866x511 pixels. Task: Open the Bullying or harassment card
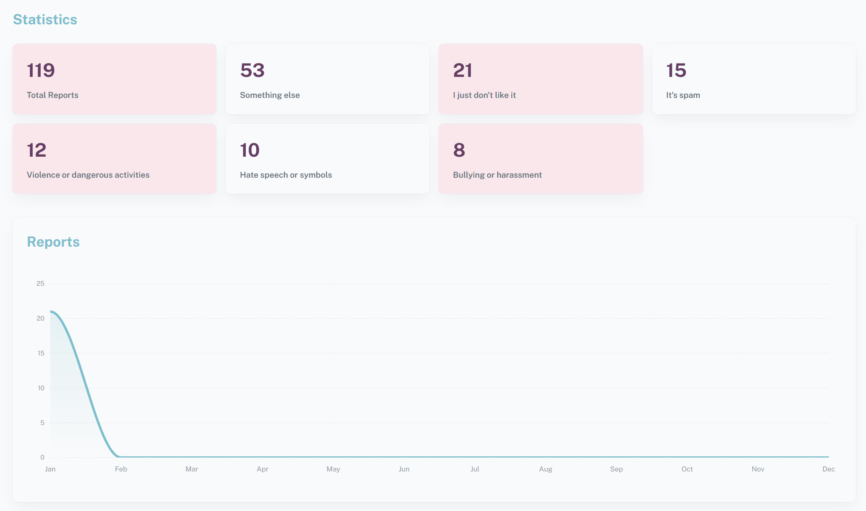[540, 158]
